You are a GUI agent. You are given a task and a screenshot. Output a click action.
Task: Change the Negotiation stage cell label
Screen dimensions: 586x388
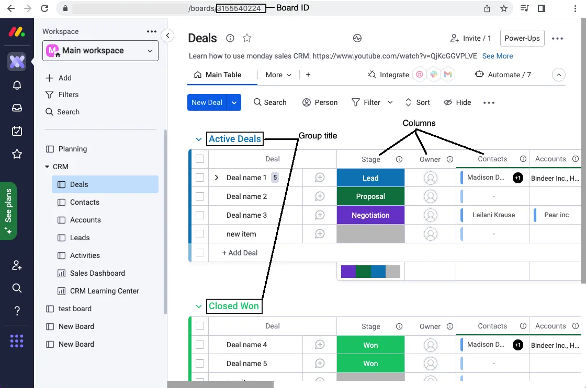tap(370, 215)
